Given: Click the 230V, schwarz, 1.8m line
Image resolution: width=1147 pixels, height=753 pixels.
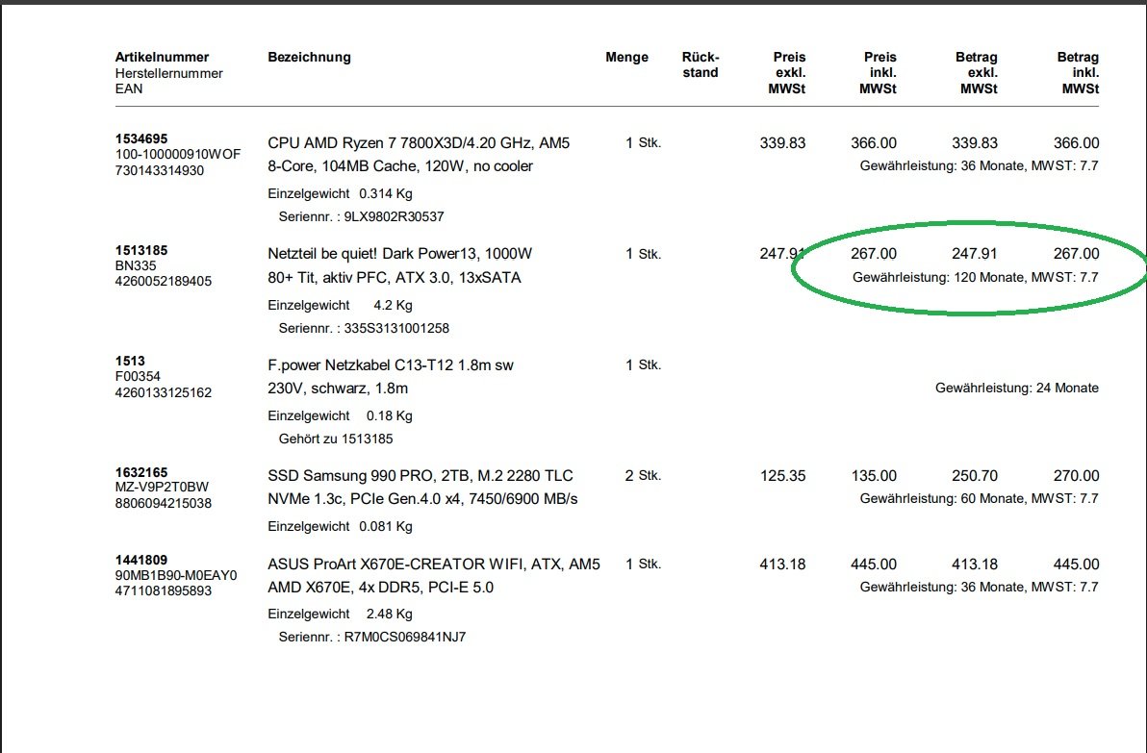Looking at the screenshot, I should (337, 389).
